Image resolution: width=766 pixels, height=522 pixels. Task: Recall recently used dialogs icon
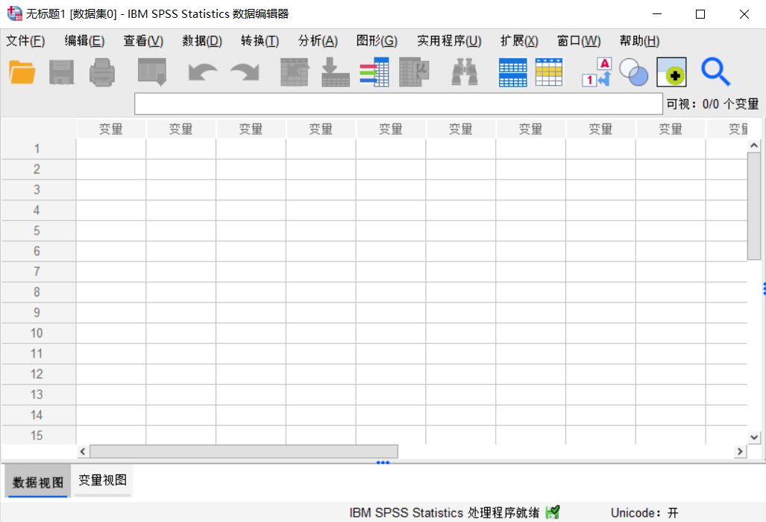152,72
